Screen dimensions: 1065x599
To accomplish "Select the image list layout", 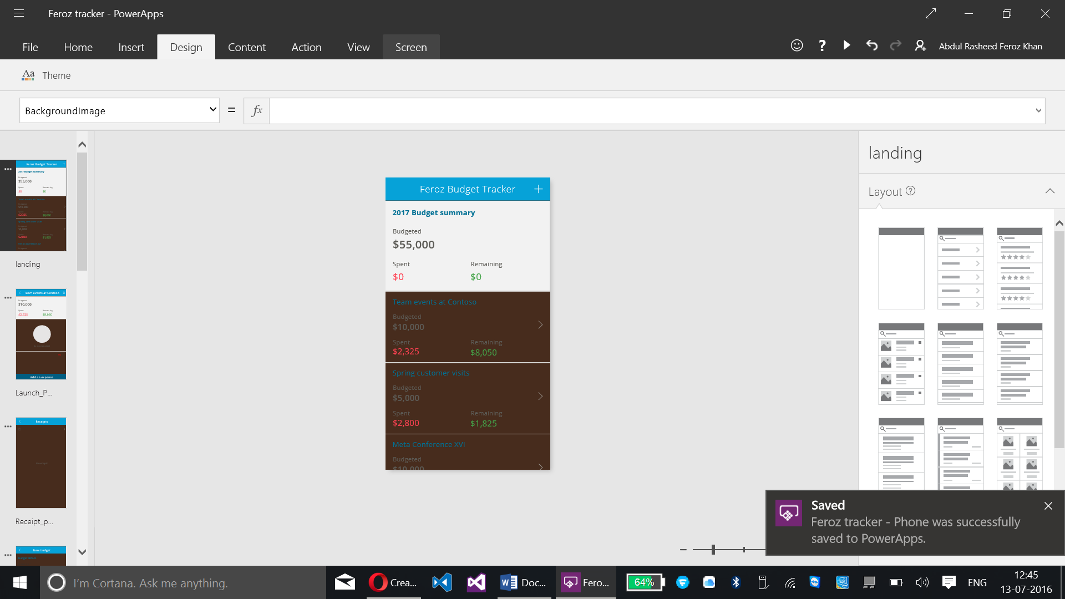I will 901,364.
